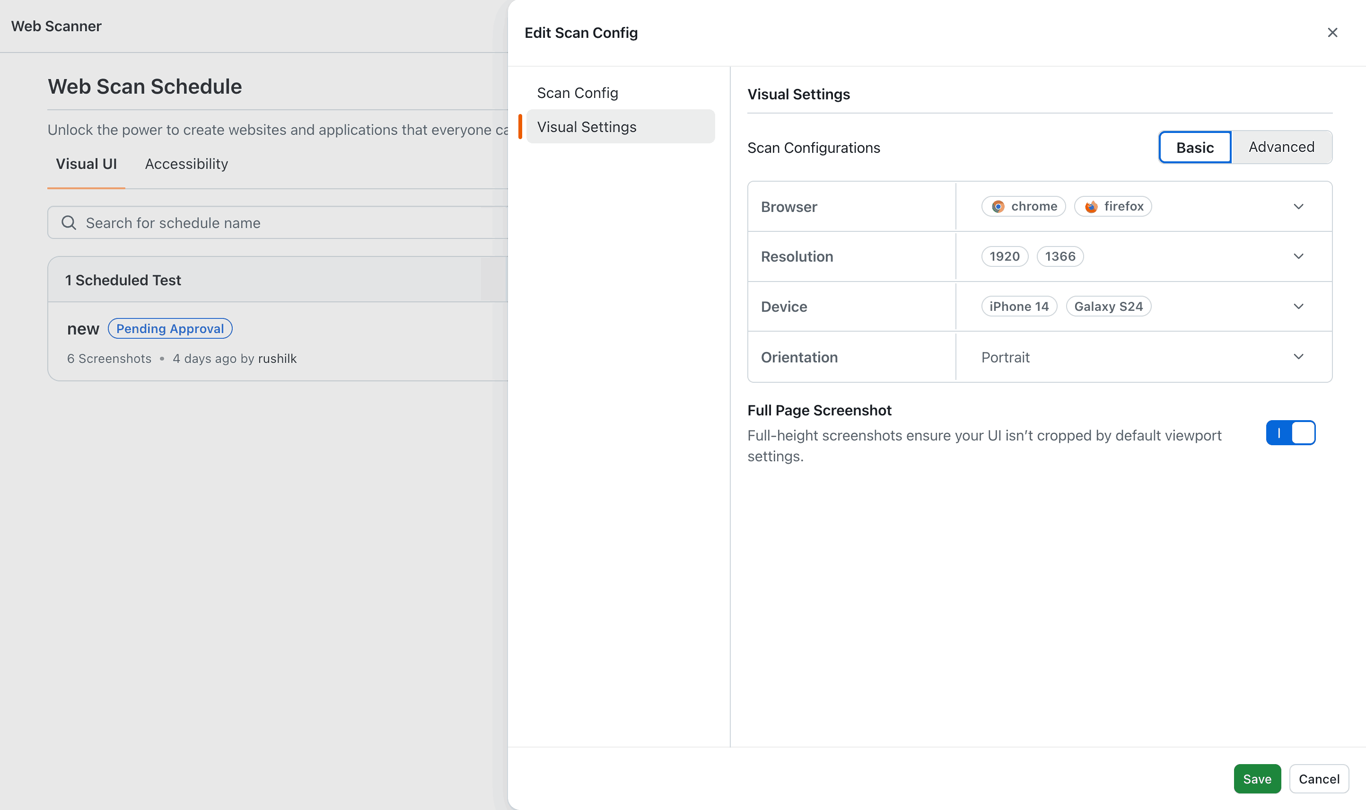1366x810 pixels.
Task: Click the iPhone 14 device chip
Action: tap(1019, 306)
